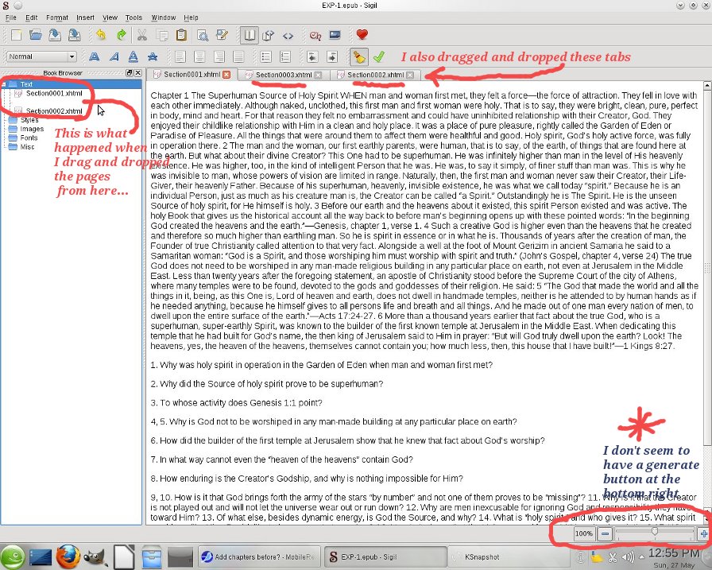Viewport: 712px width, 570px height.
Task: Open the Insert menu
Action: (x=85, y=17)
